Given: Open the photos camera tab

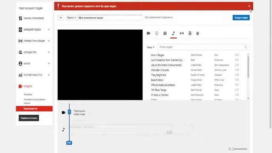Looking at the screenshot, I should point(165,33).
